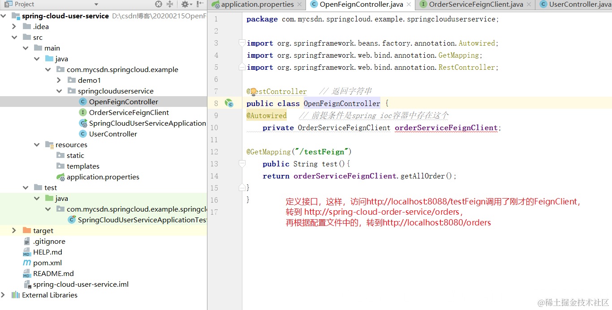Image resolution: width=612 pixels, height=310 pixels.
Task: Expand the .idea folder
Action: click(x=14, y=27)
